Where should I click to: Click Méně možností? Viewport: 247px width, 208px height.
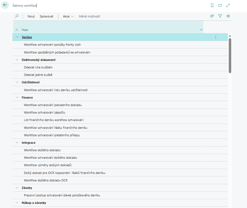click(x=89, y=16)
